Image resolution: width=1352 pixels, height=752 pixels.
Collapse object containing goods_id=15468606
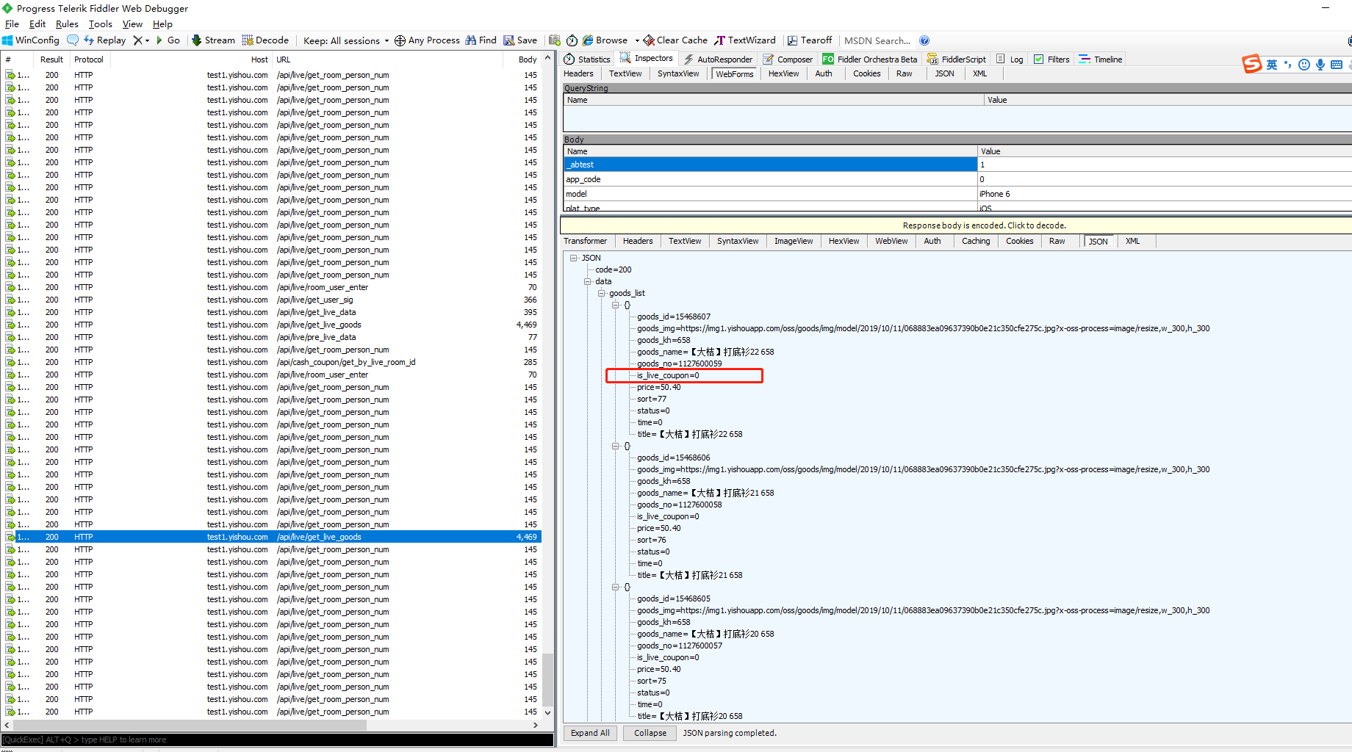[x=616, y=446]
